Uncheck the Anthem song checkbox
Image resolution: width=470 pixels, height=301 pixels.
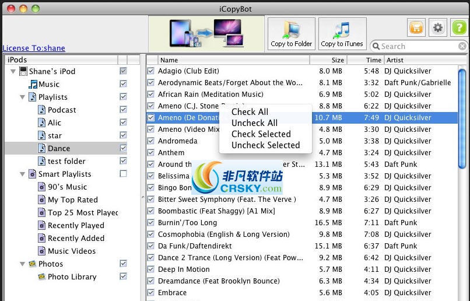click(151, 153)
